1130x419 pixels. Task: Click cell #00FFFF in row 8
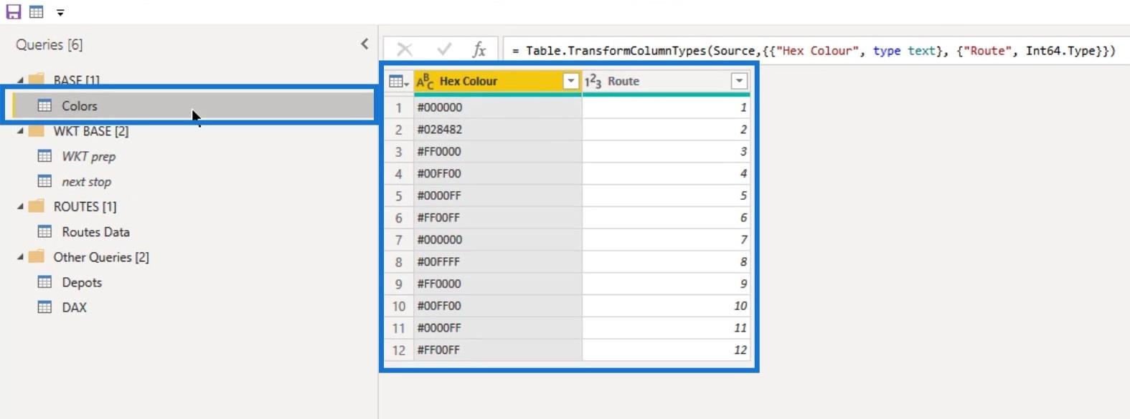click(x=498, y=262)
